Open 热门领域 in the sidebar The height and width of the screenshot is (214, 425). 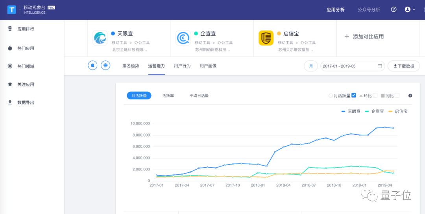pyautogui.click(x=26, y=66)
